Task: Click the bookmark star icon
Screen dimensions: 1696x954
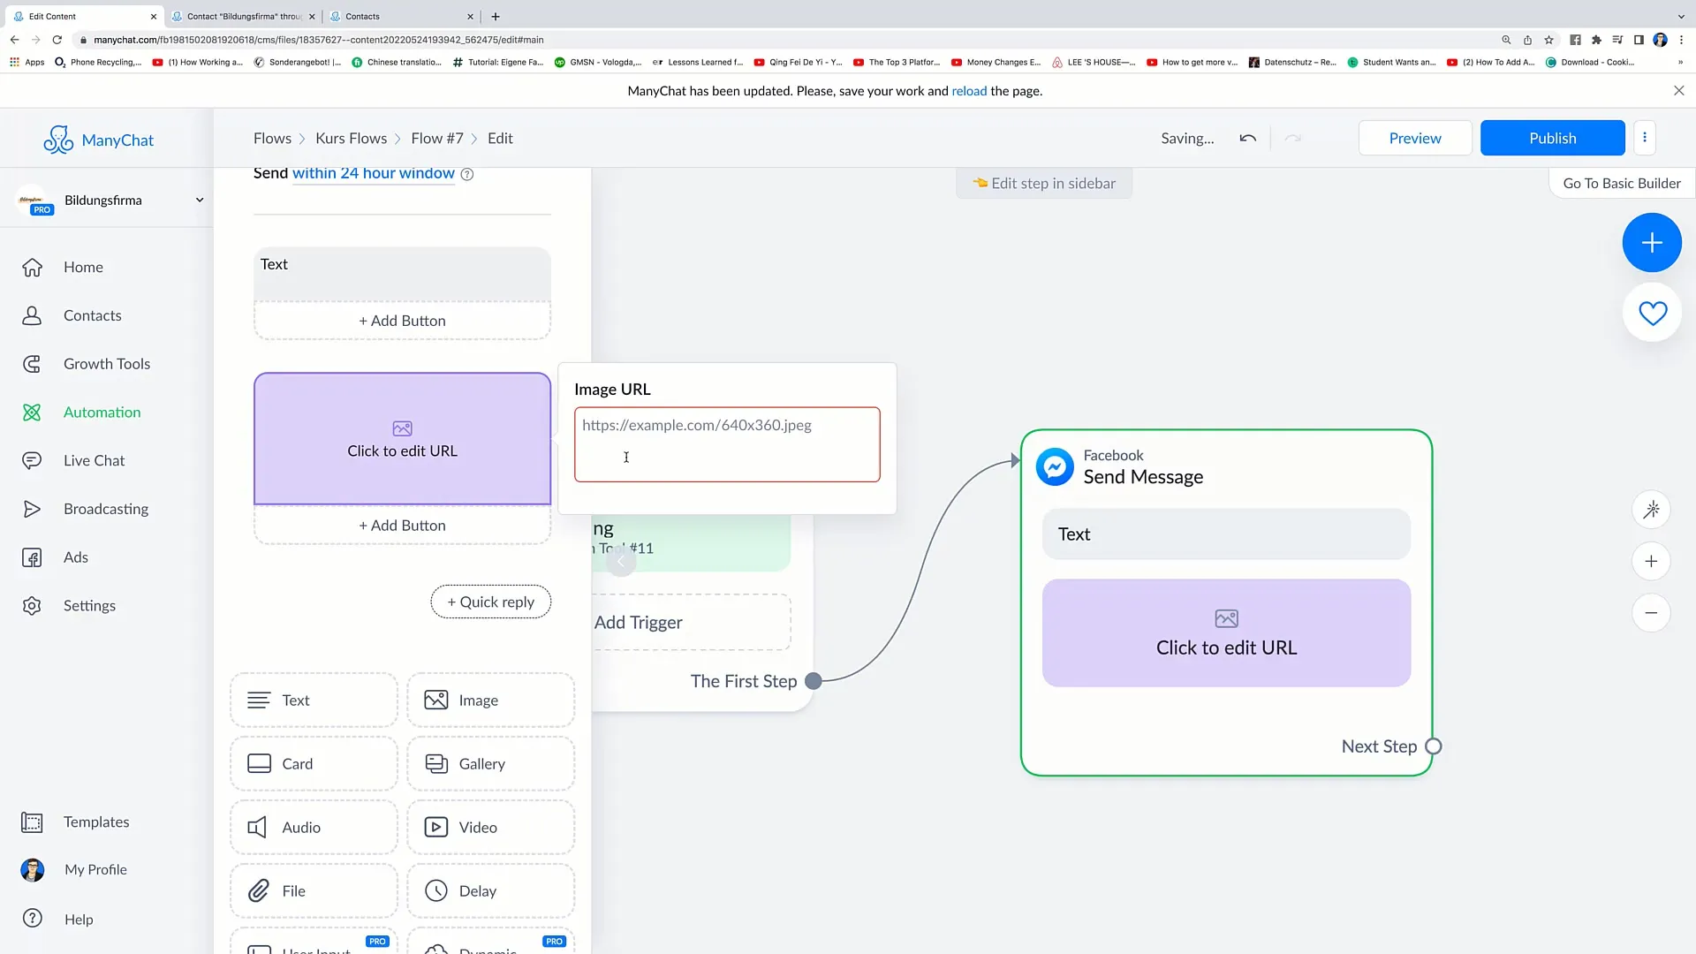Action: (1548, 40)
